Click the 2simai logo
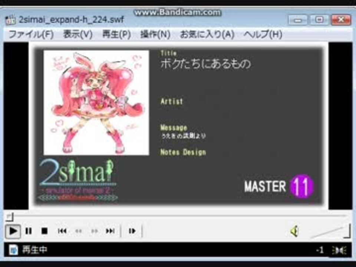This screenshot has width=356, height=267. click(78, 180)
